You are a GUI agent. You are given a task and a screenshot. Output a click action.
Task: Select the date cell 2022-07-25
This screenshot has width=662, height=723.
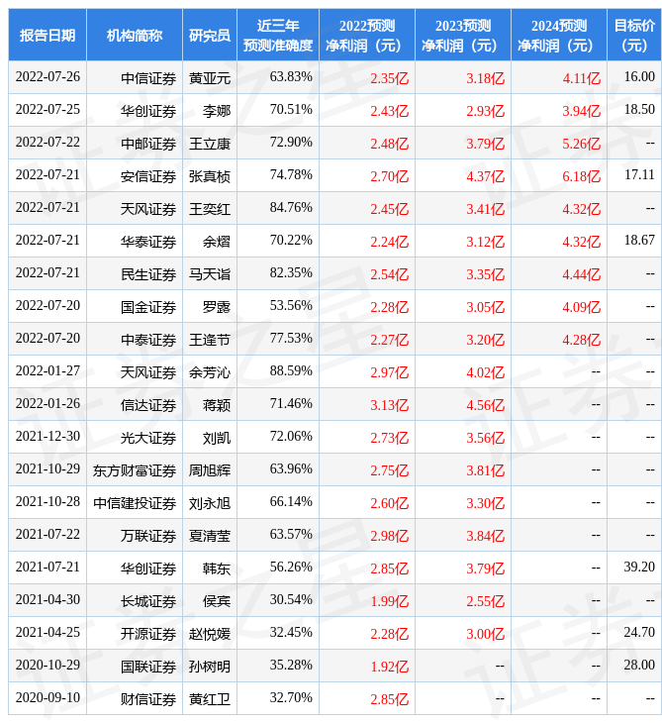pyautogui.click(x=47, y=109)
